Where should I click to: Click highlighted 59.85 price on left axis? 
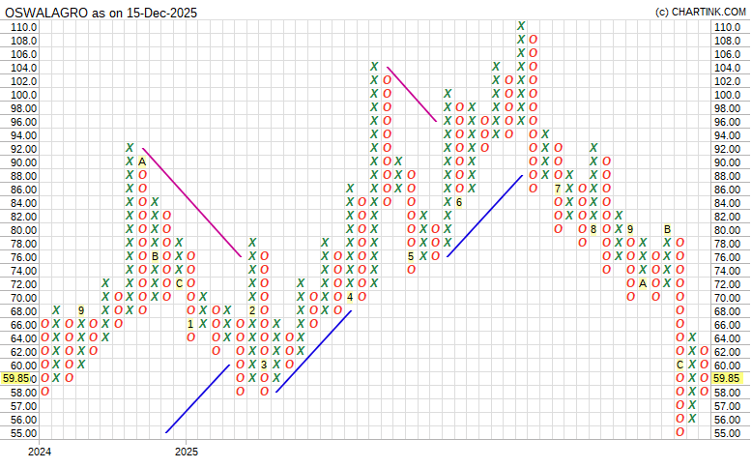click(18, 379)
